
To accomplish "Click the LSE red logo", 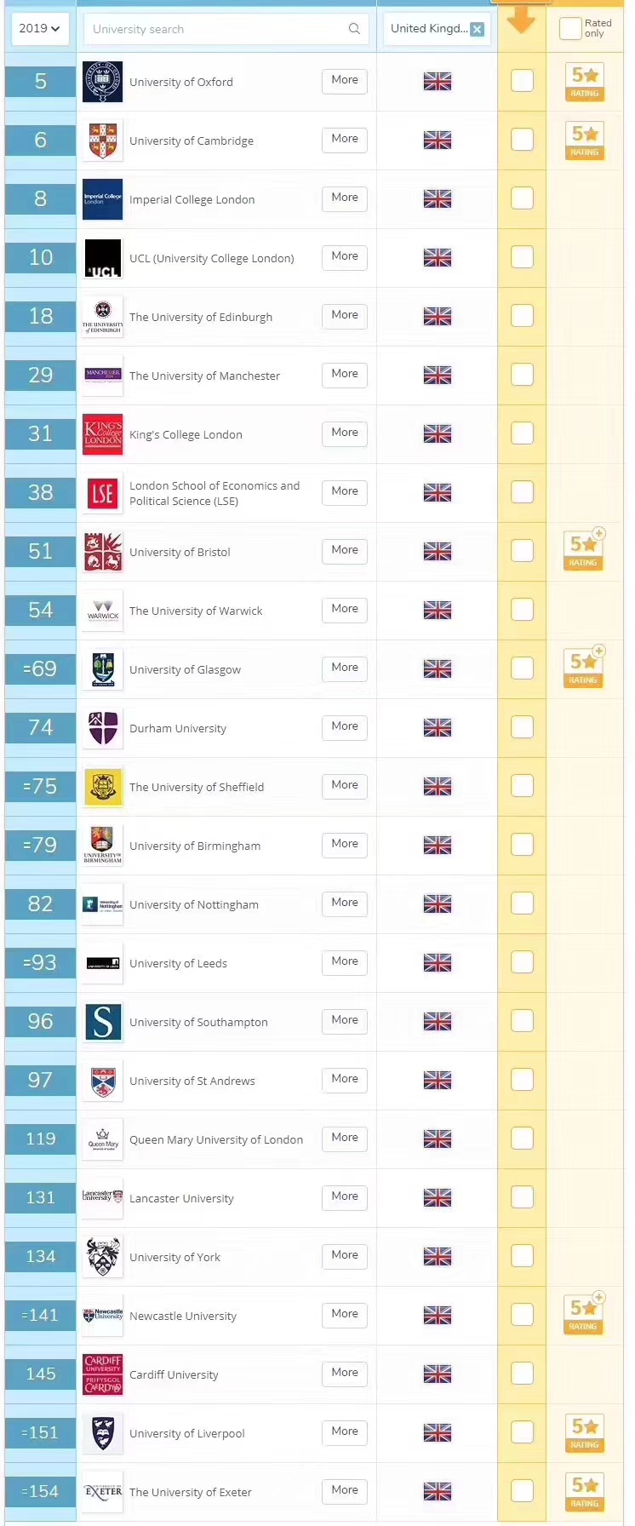I will click(x=102, y=493).
